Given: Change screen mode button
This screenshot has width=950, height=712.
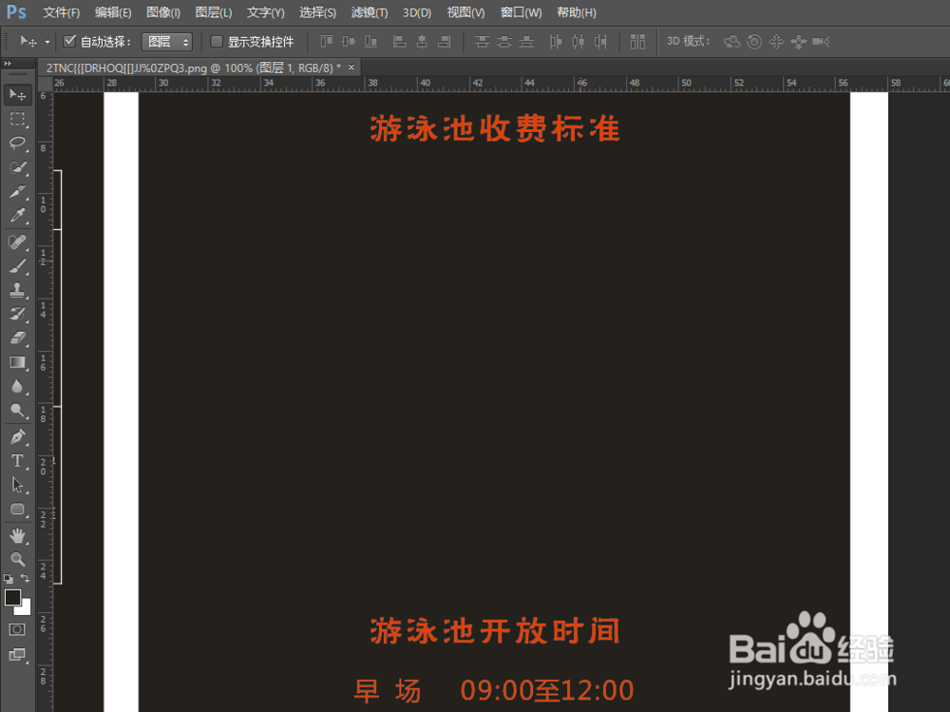Looking at the screenshot, I should (x=17, y=655).
